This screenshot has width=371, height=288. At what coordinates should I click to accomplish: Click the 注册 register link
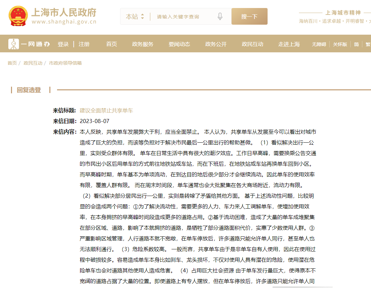(84, 44)
